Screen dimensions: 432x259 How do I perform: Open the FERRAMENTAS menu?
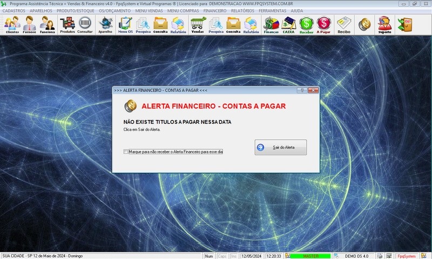pos(273,11)
